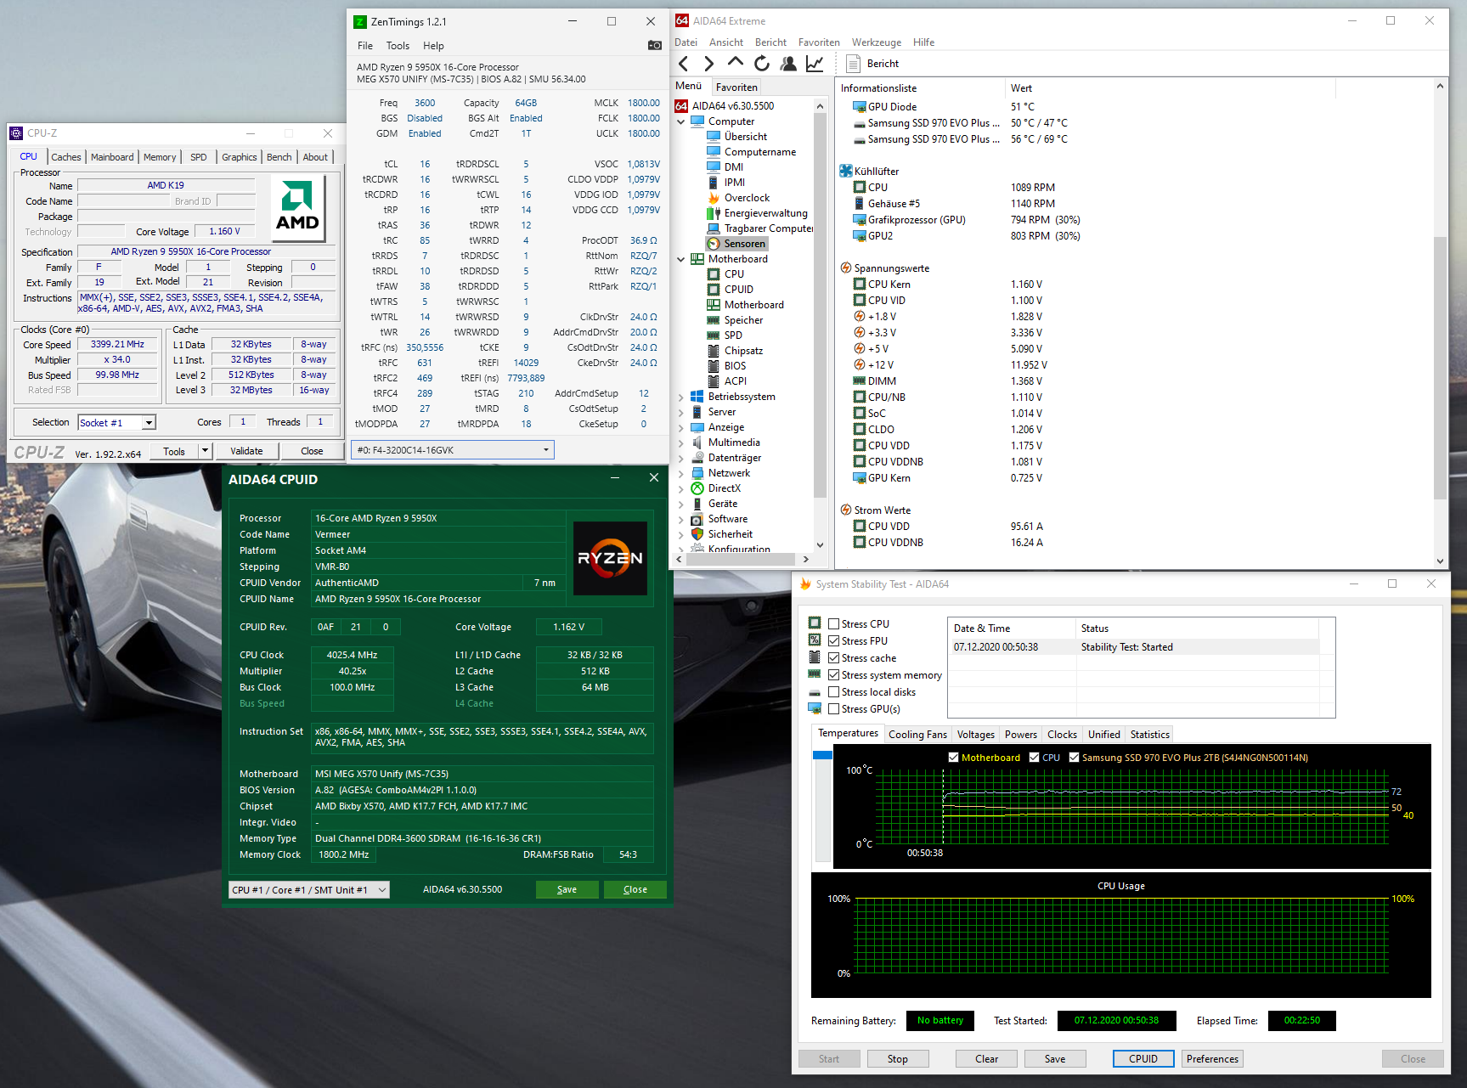The width and height of the screenshot is (1467, 1088).
Task: Click CPUID button in Stability Test
Action: pos(1143,1059)
